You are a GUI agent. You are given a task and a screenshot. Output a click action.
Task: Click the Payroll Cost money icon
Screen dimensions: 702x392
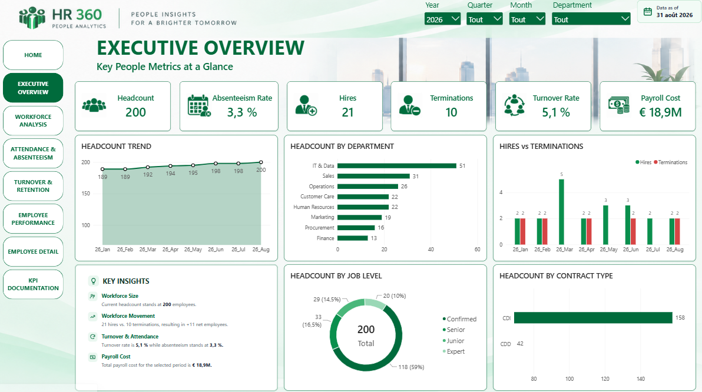tap(619, 105)
